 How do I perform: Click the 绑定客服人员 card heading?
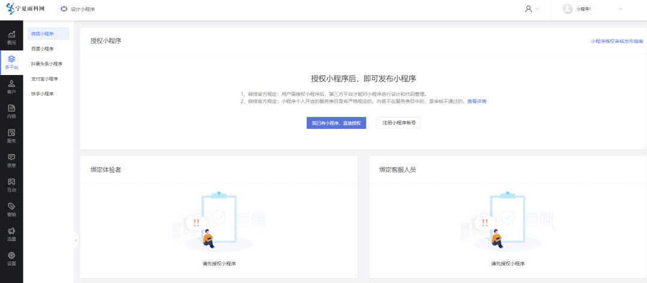398,170
